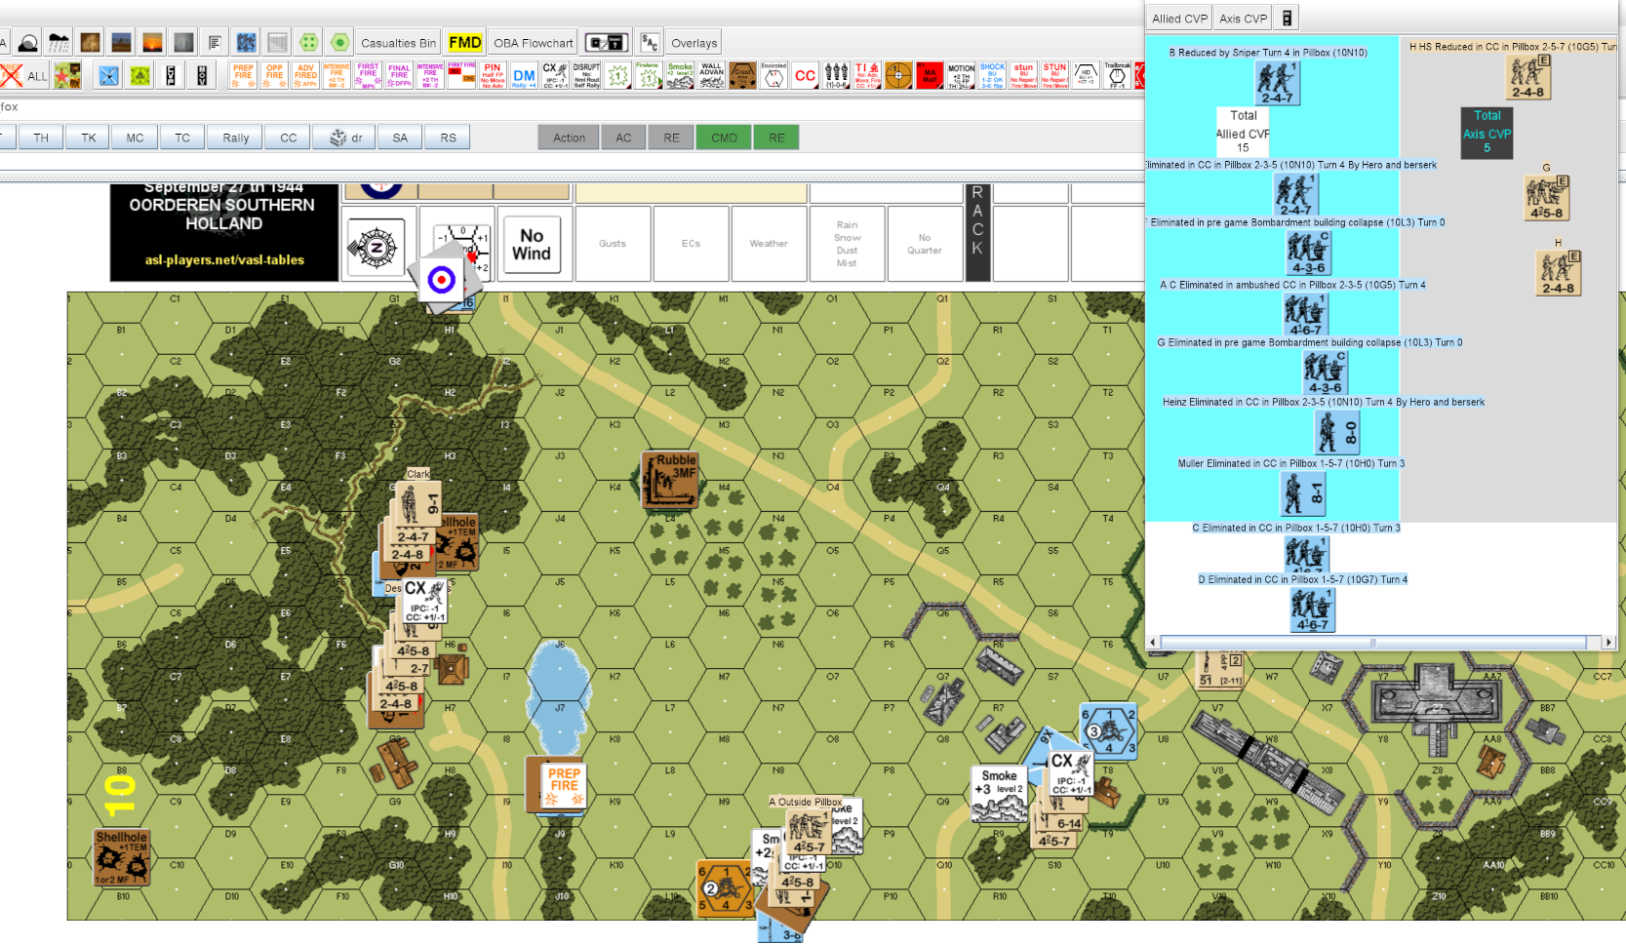Click the SHOCK marker icon
This screenshot has width=1626, height=944.
point(992,75)
